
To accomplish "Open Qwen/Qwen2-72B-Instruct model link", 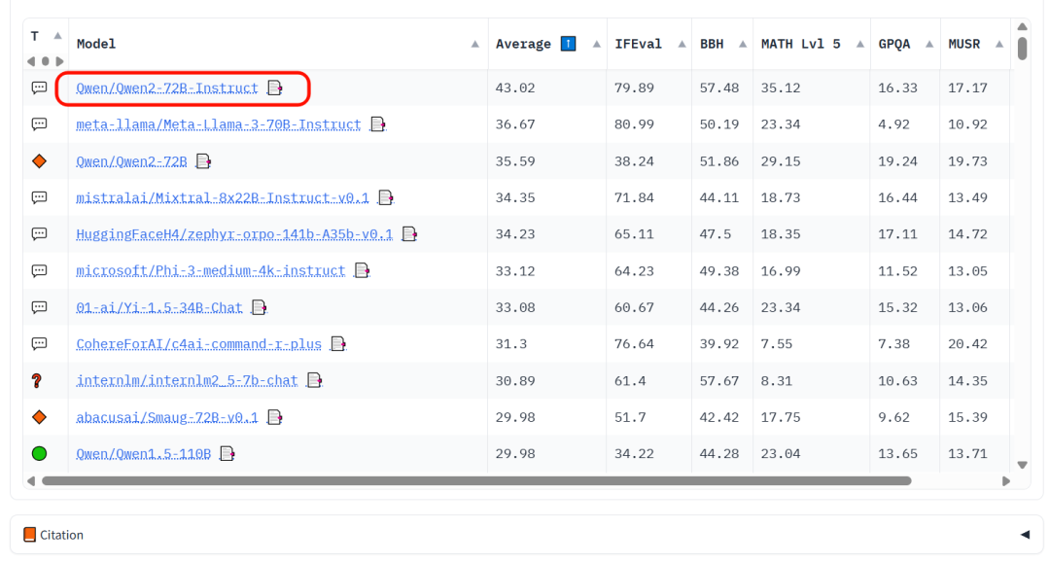I will (167, 88).
